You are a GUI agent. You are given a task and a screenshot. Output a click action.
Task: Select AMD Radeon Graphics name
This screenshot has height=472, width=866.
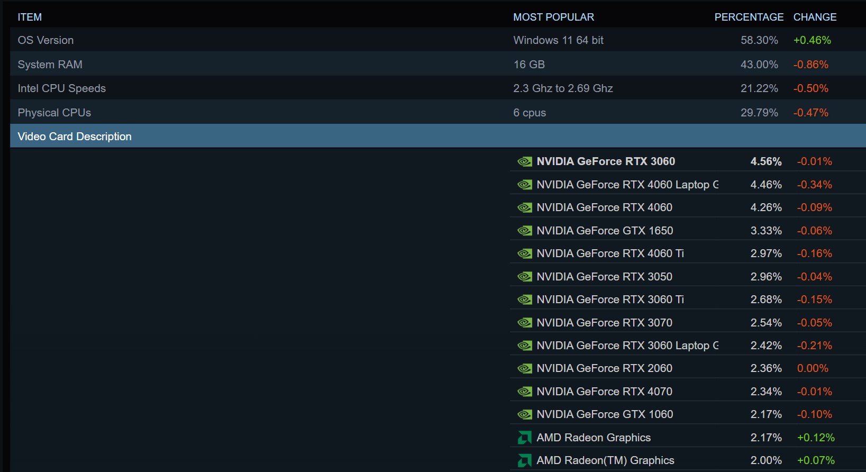pyautogui.click(x=594, y=438)
